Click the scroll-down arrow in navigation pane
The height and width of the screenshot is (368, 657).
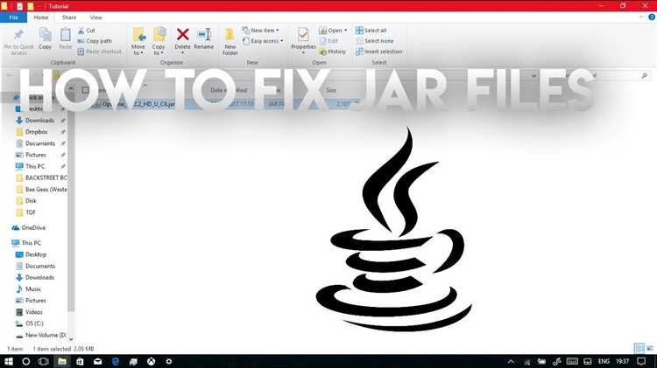[x=71, y=339]
